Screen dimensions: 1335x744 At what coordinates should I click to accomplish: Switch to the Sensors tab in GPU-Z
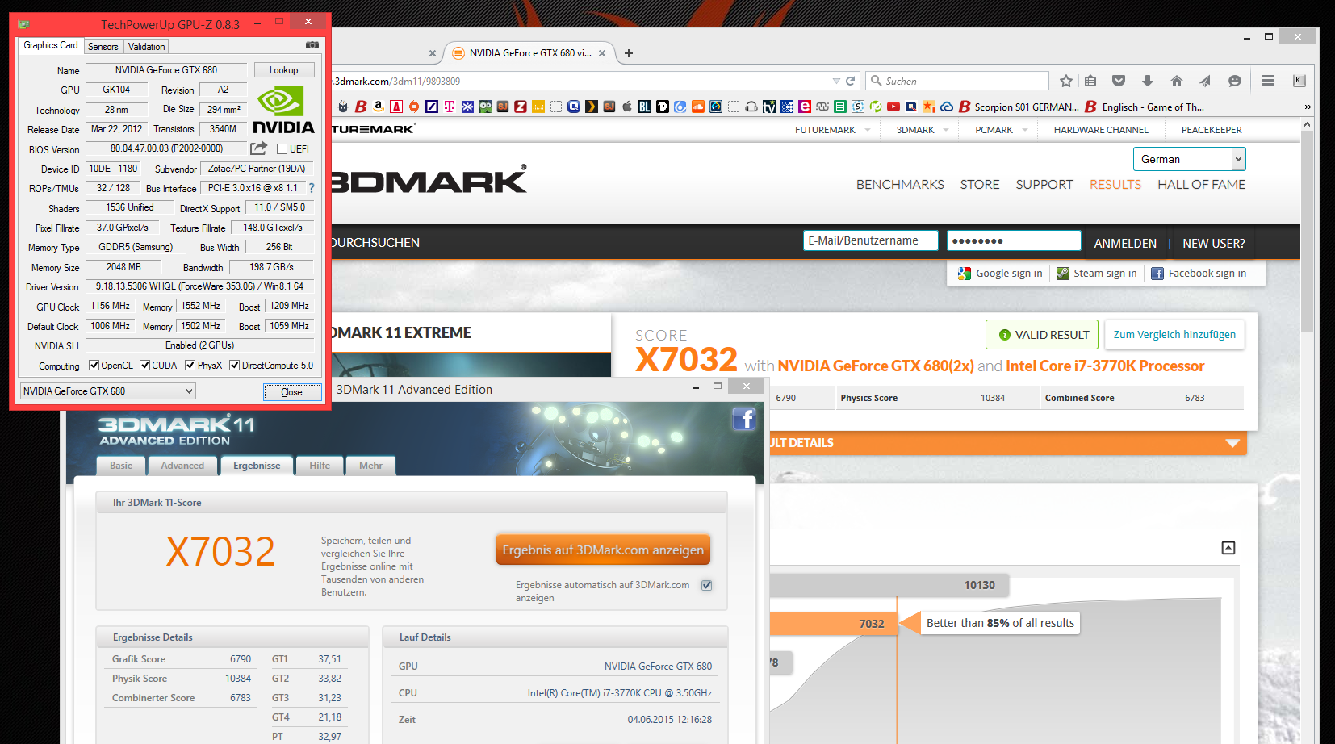pos(103,47)
